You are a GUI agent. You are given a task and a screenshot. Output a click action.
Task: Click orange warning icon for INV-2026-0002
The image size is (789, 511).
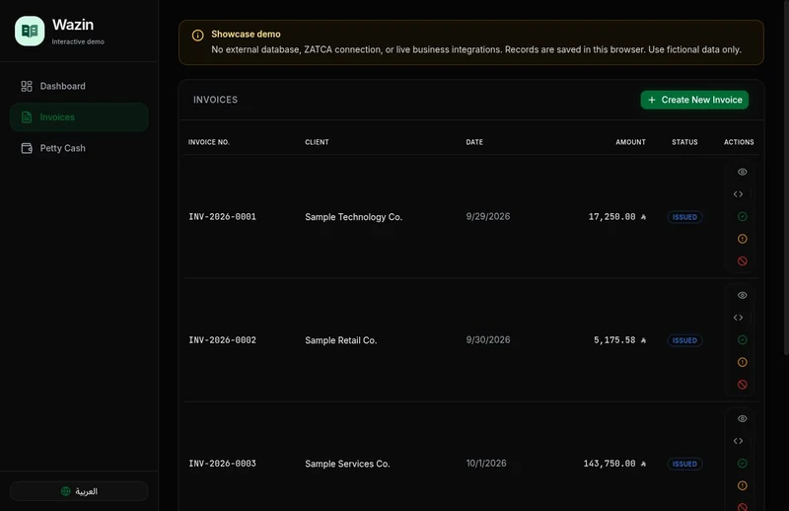(743, 362)
